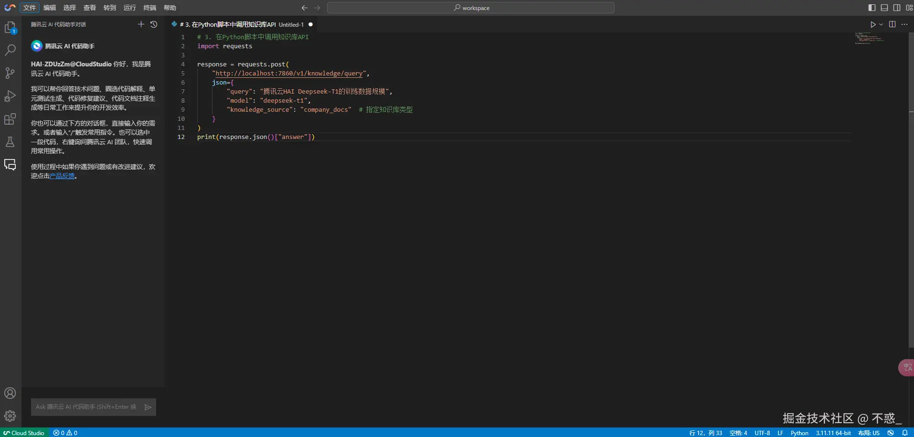Image resolution: width=914 pixels, height=437 pixels.
Task: Go to line via 行 12, 列 33
Action: 705,433
